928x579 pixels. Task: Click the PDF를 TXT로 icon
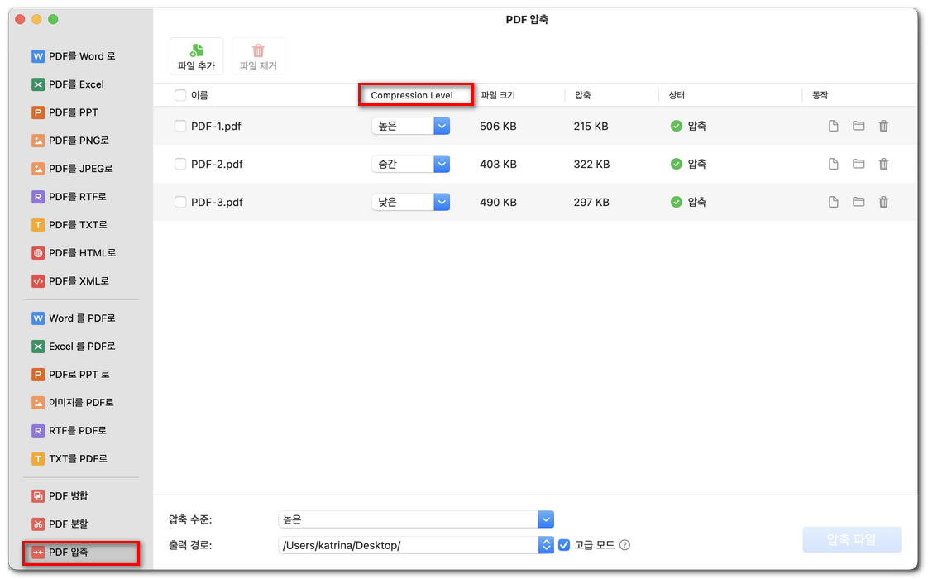pyautogui.click(x=38, y=225)
